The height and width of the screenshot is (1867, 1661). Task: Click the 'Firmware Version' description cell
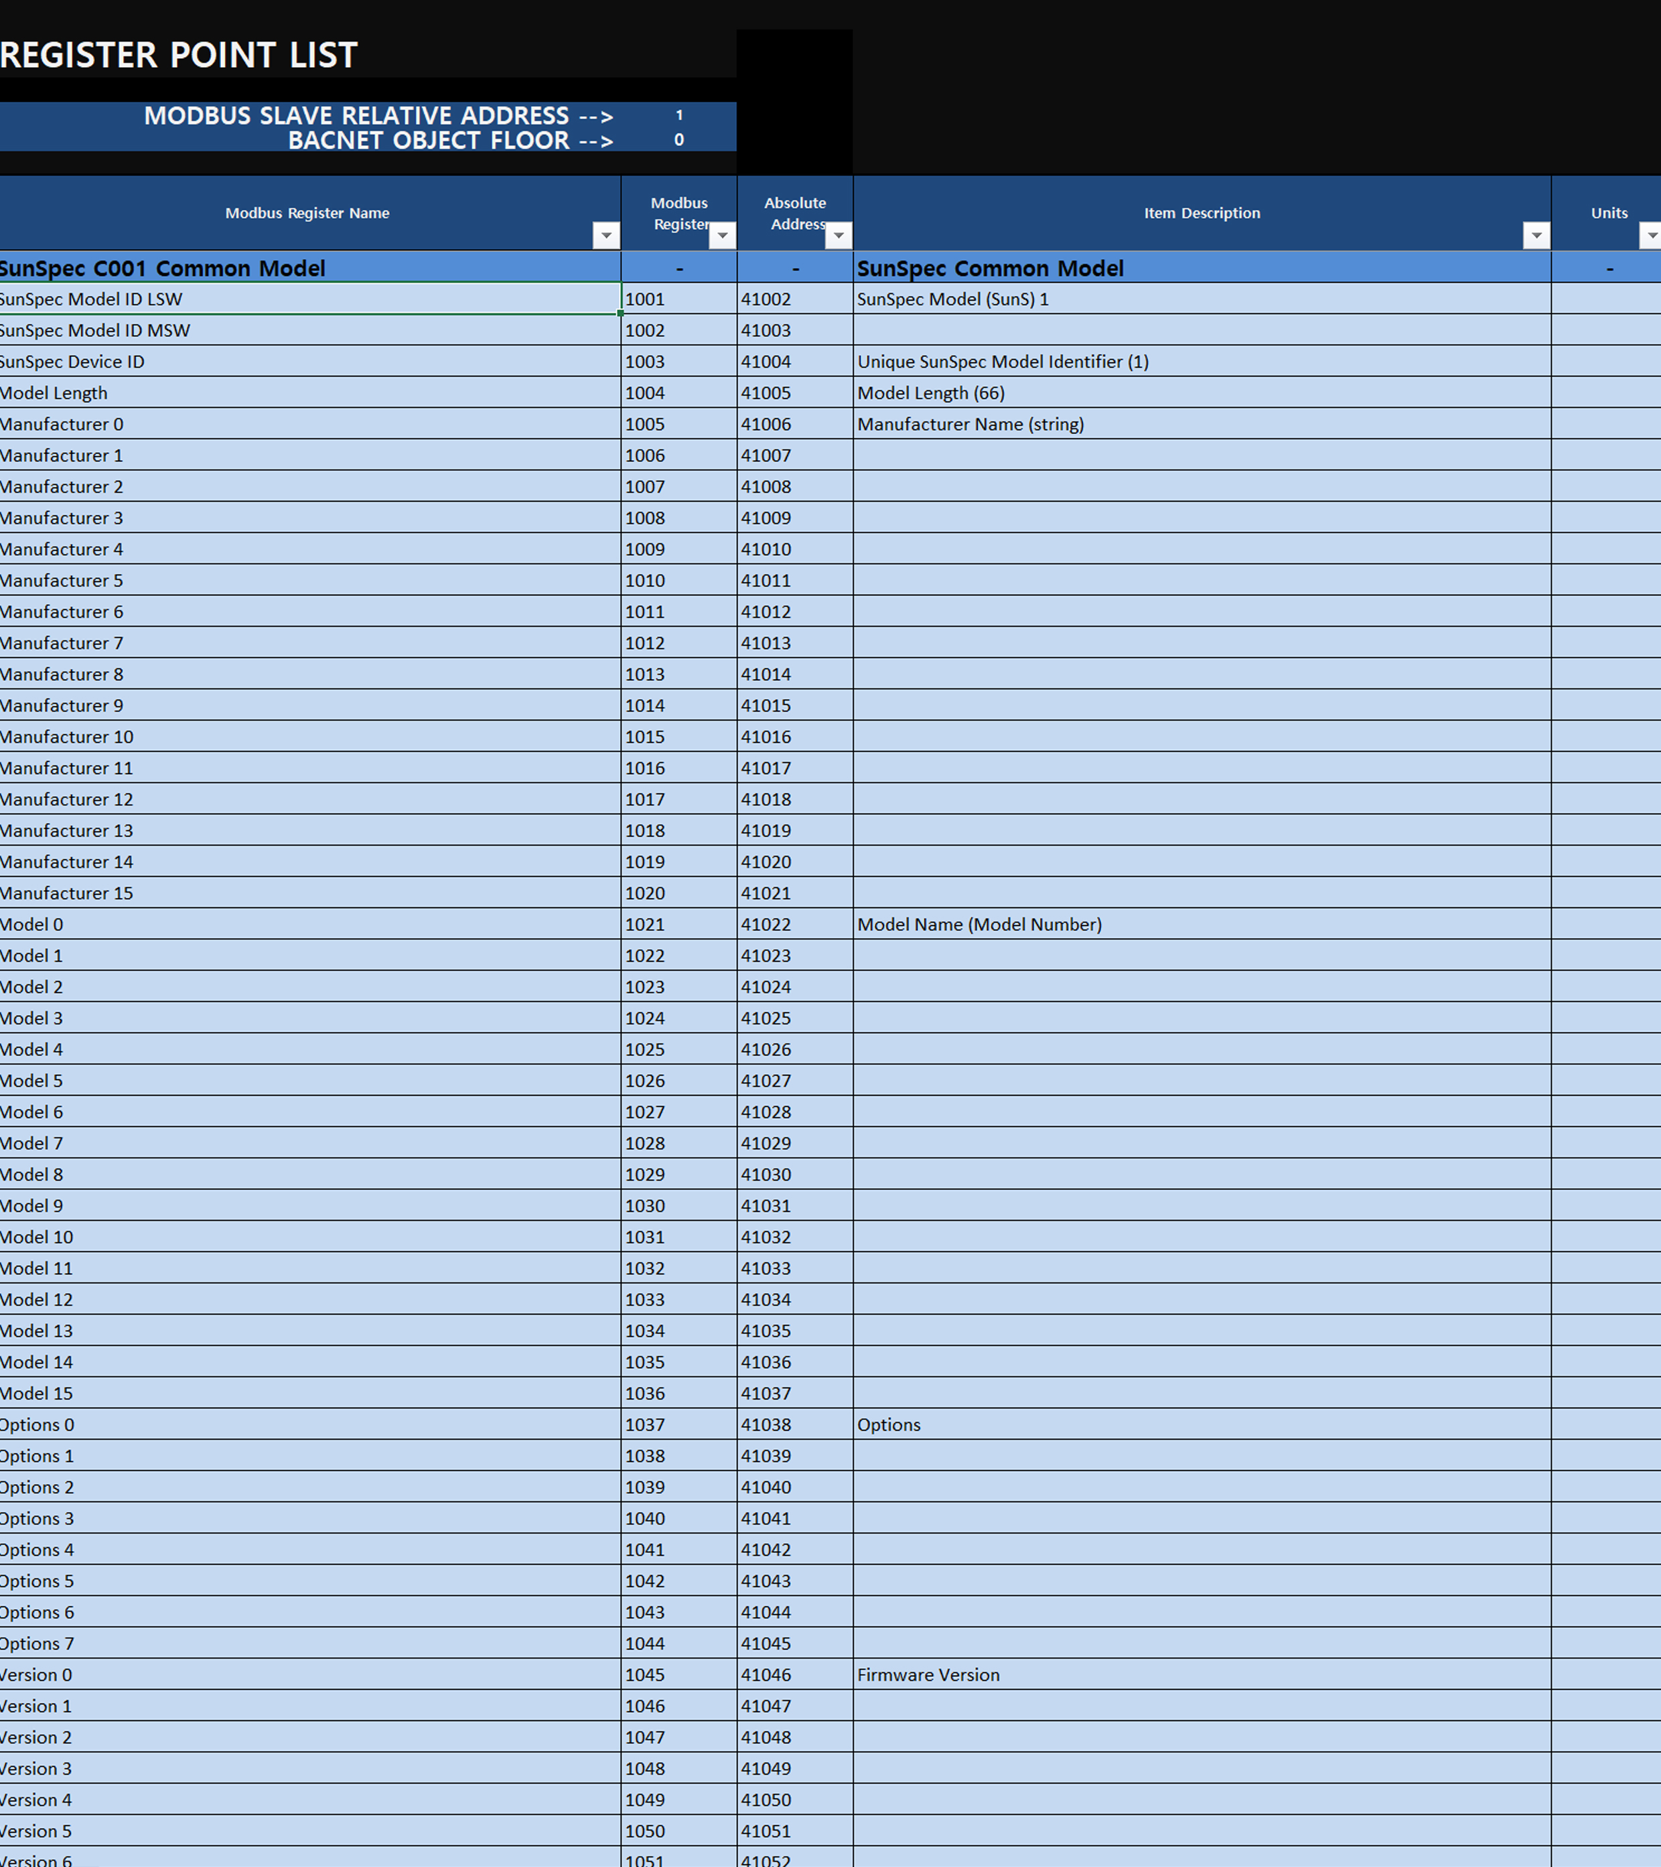(x=1202, y=1675)
